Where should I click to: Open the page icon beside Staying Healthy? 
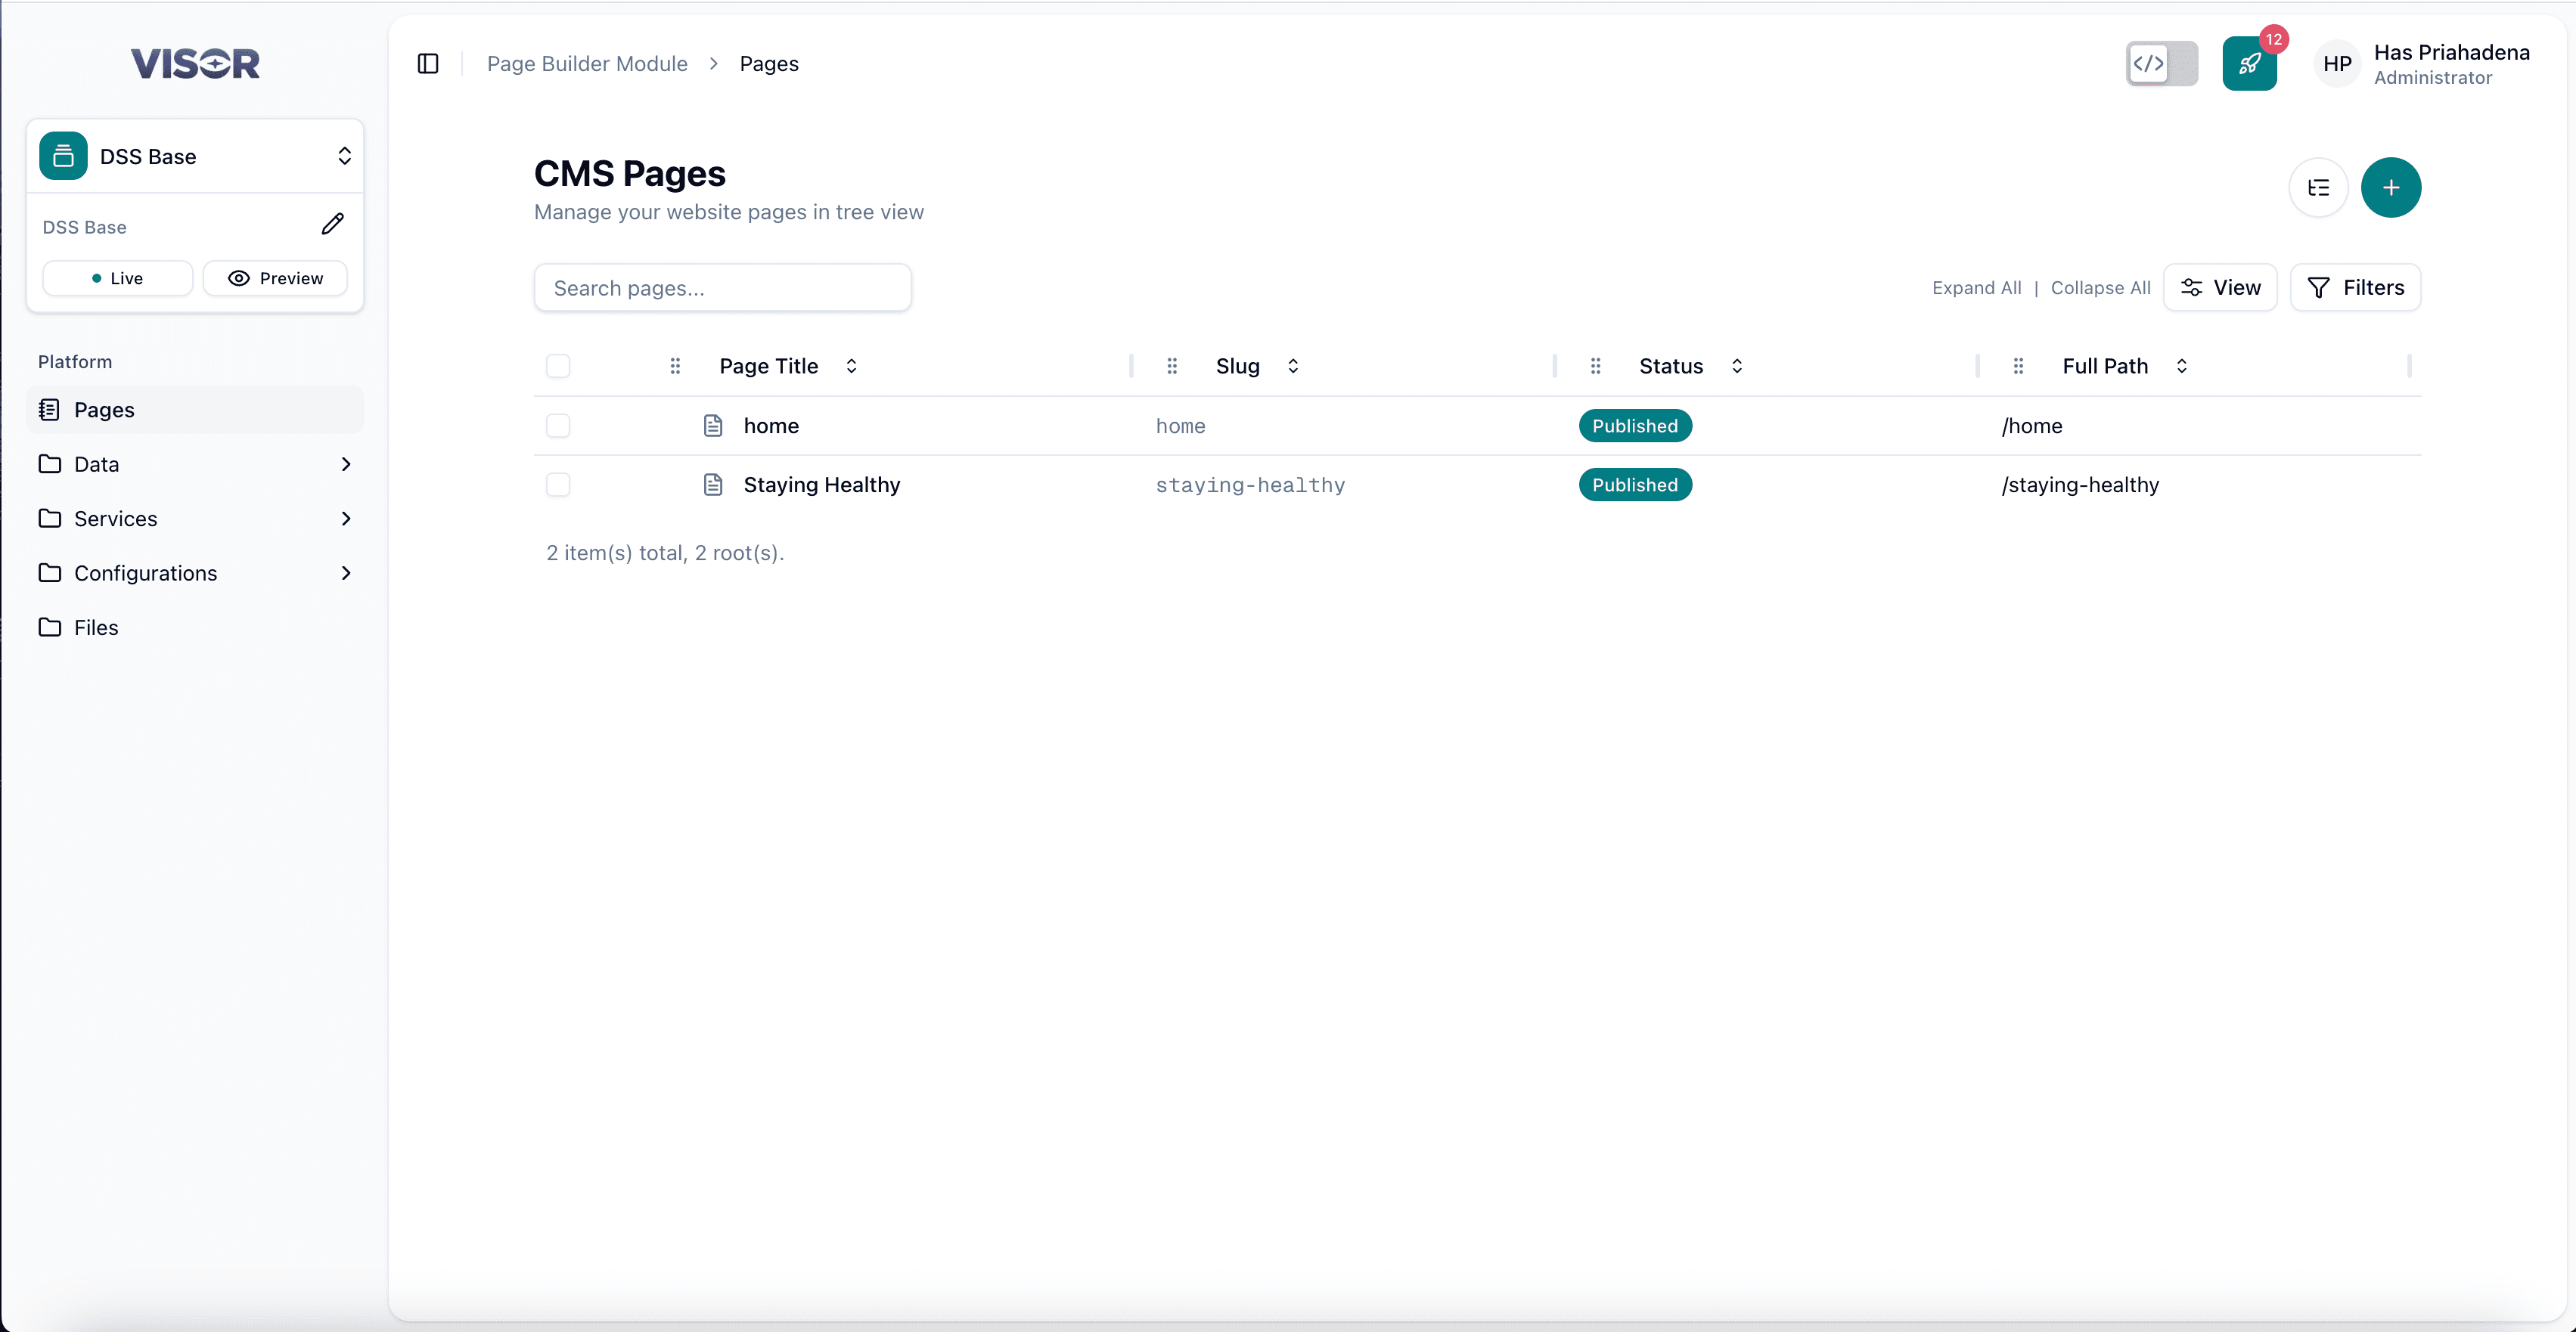pyautogui.click(x=712, y=485)
